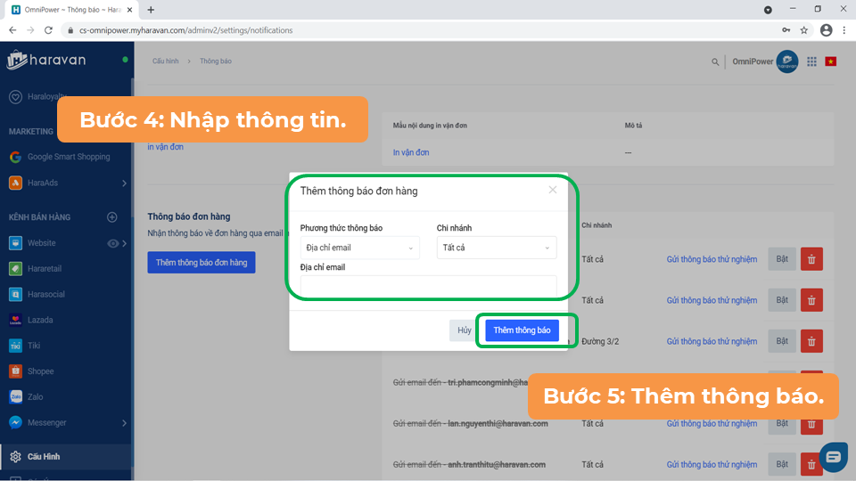Reload the browser page
Image resolution: width=856 pixels, height=481 pixels.
pos(48,30)
